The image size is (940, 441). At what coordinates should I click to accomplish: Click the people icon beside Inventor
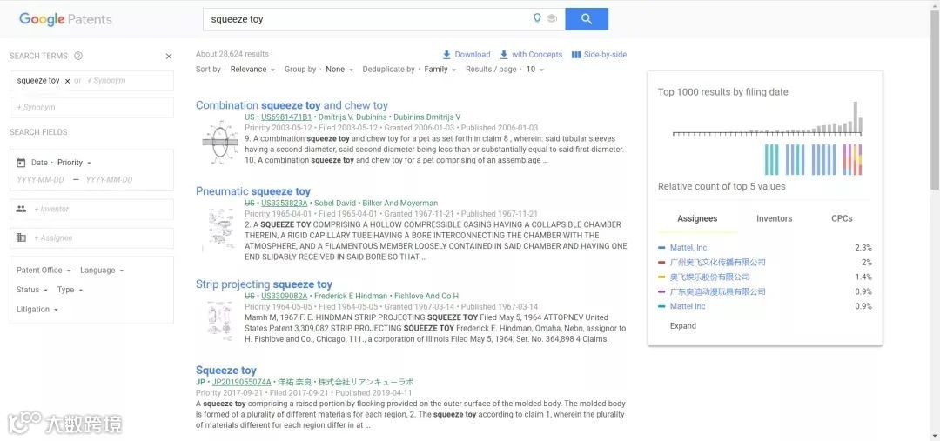click(x=21, y=209)
